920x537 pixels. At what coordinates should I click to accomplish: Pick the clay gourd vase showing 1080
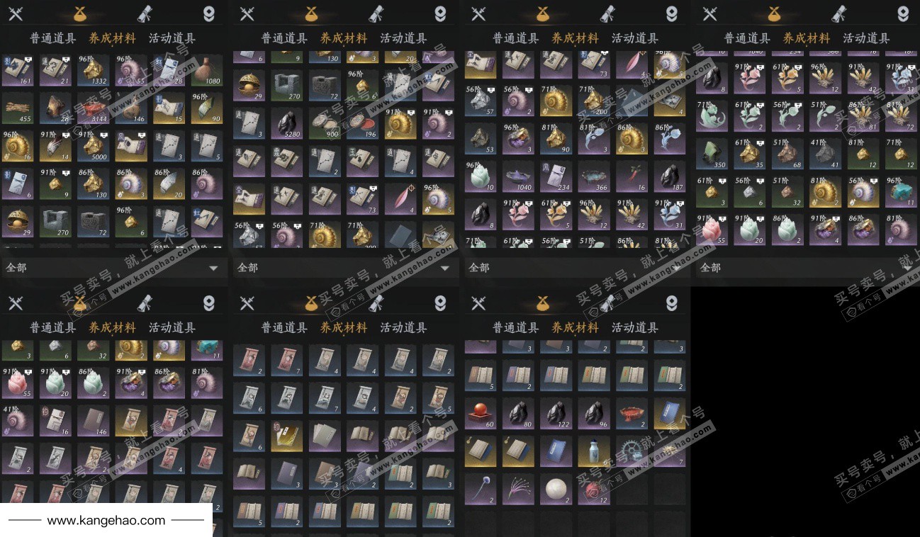point(207,71)
